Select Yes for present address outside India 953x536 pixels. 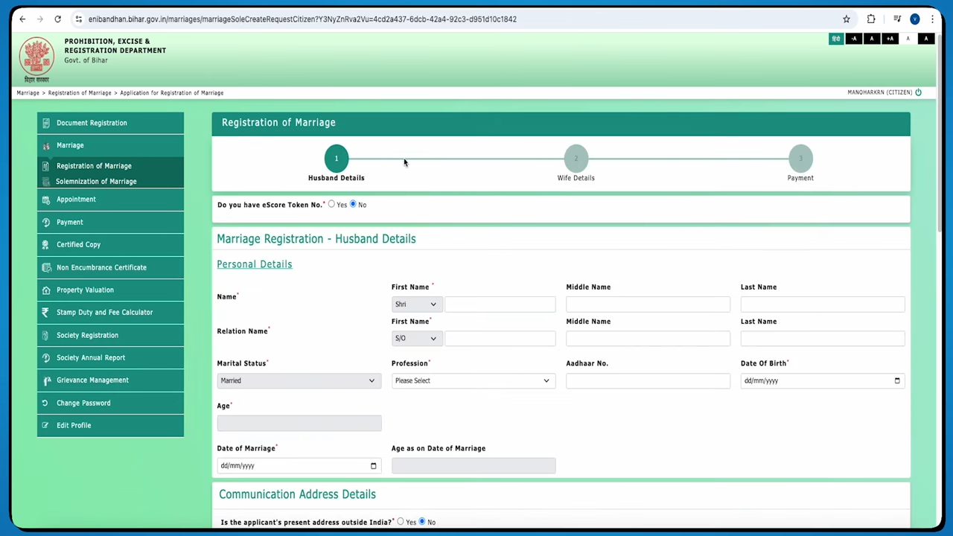(x=401, y=522)
